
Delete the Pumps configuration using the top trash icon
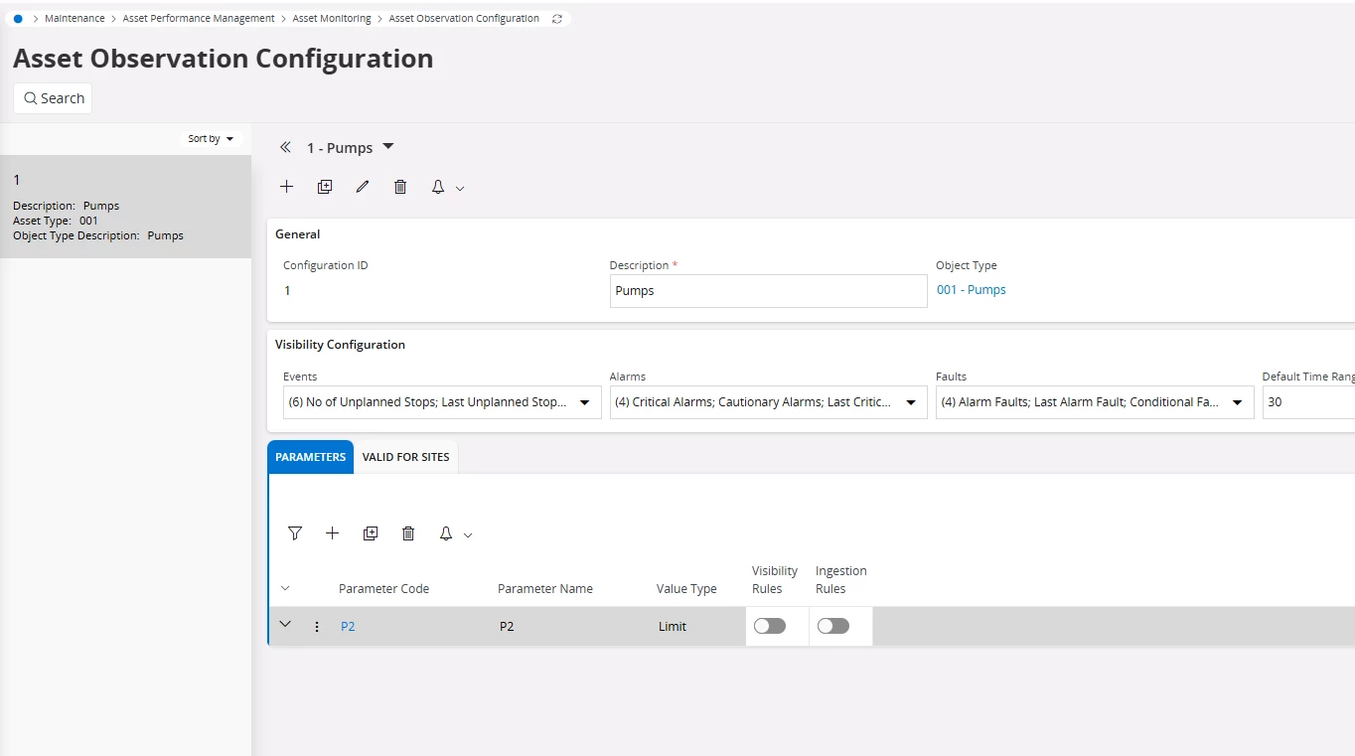400,187
